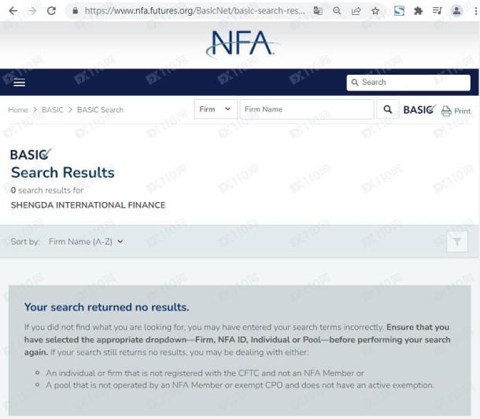Click the filter funnel button

[x=457, y=241]
